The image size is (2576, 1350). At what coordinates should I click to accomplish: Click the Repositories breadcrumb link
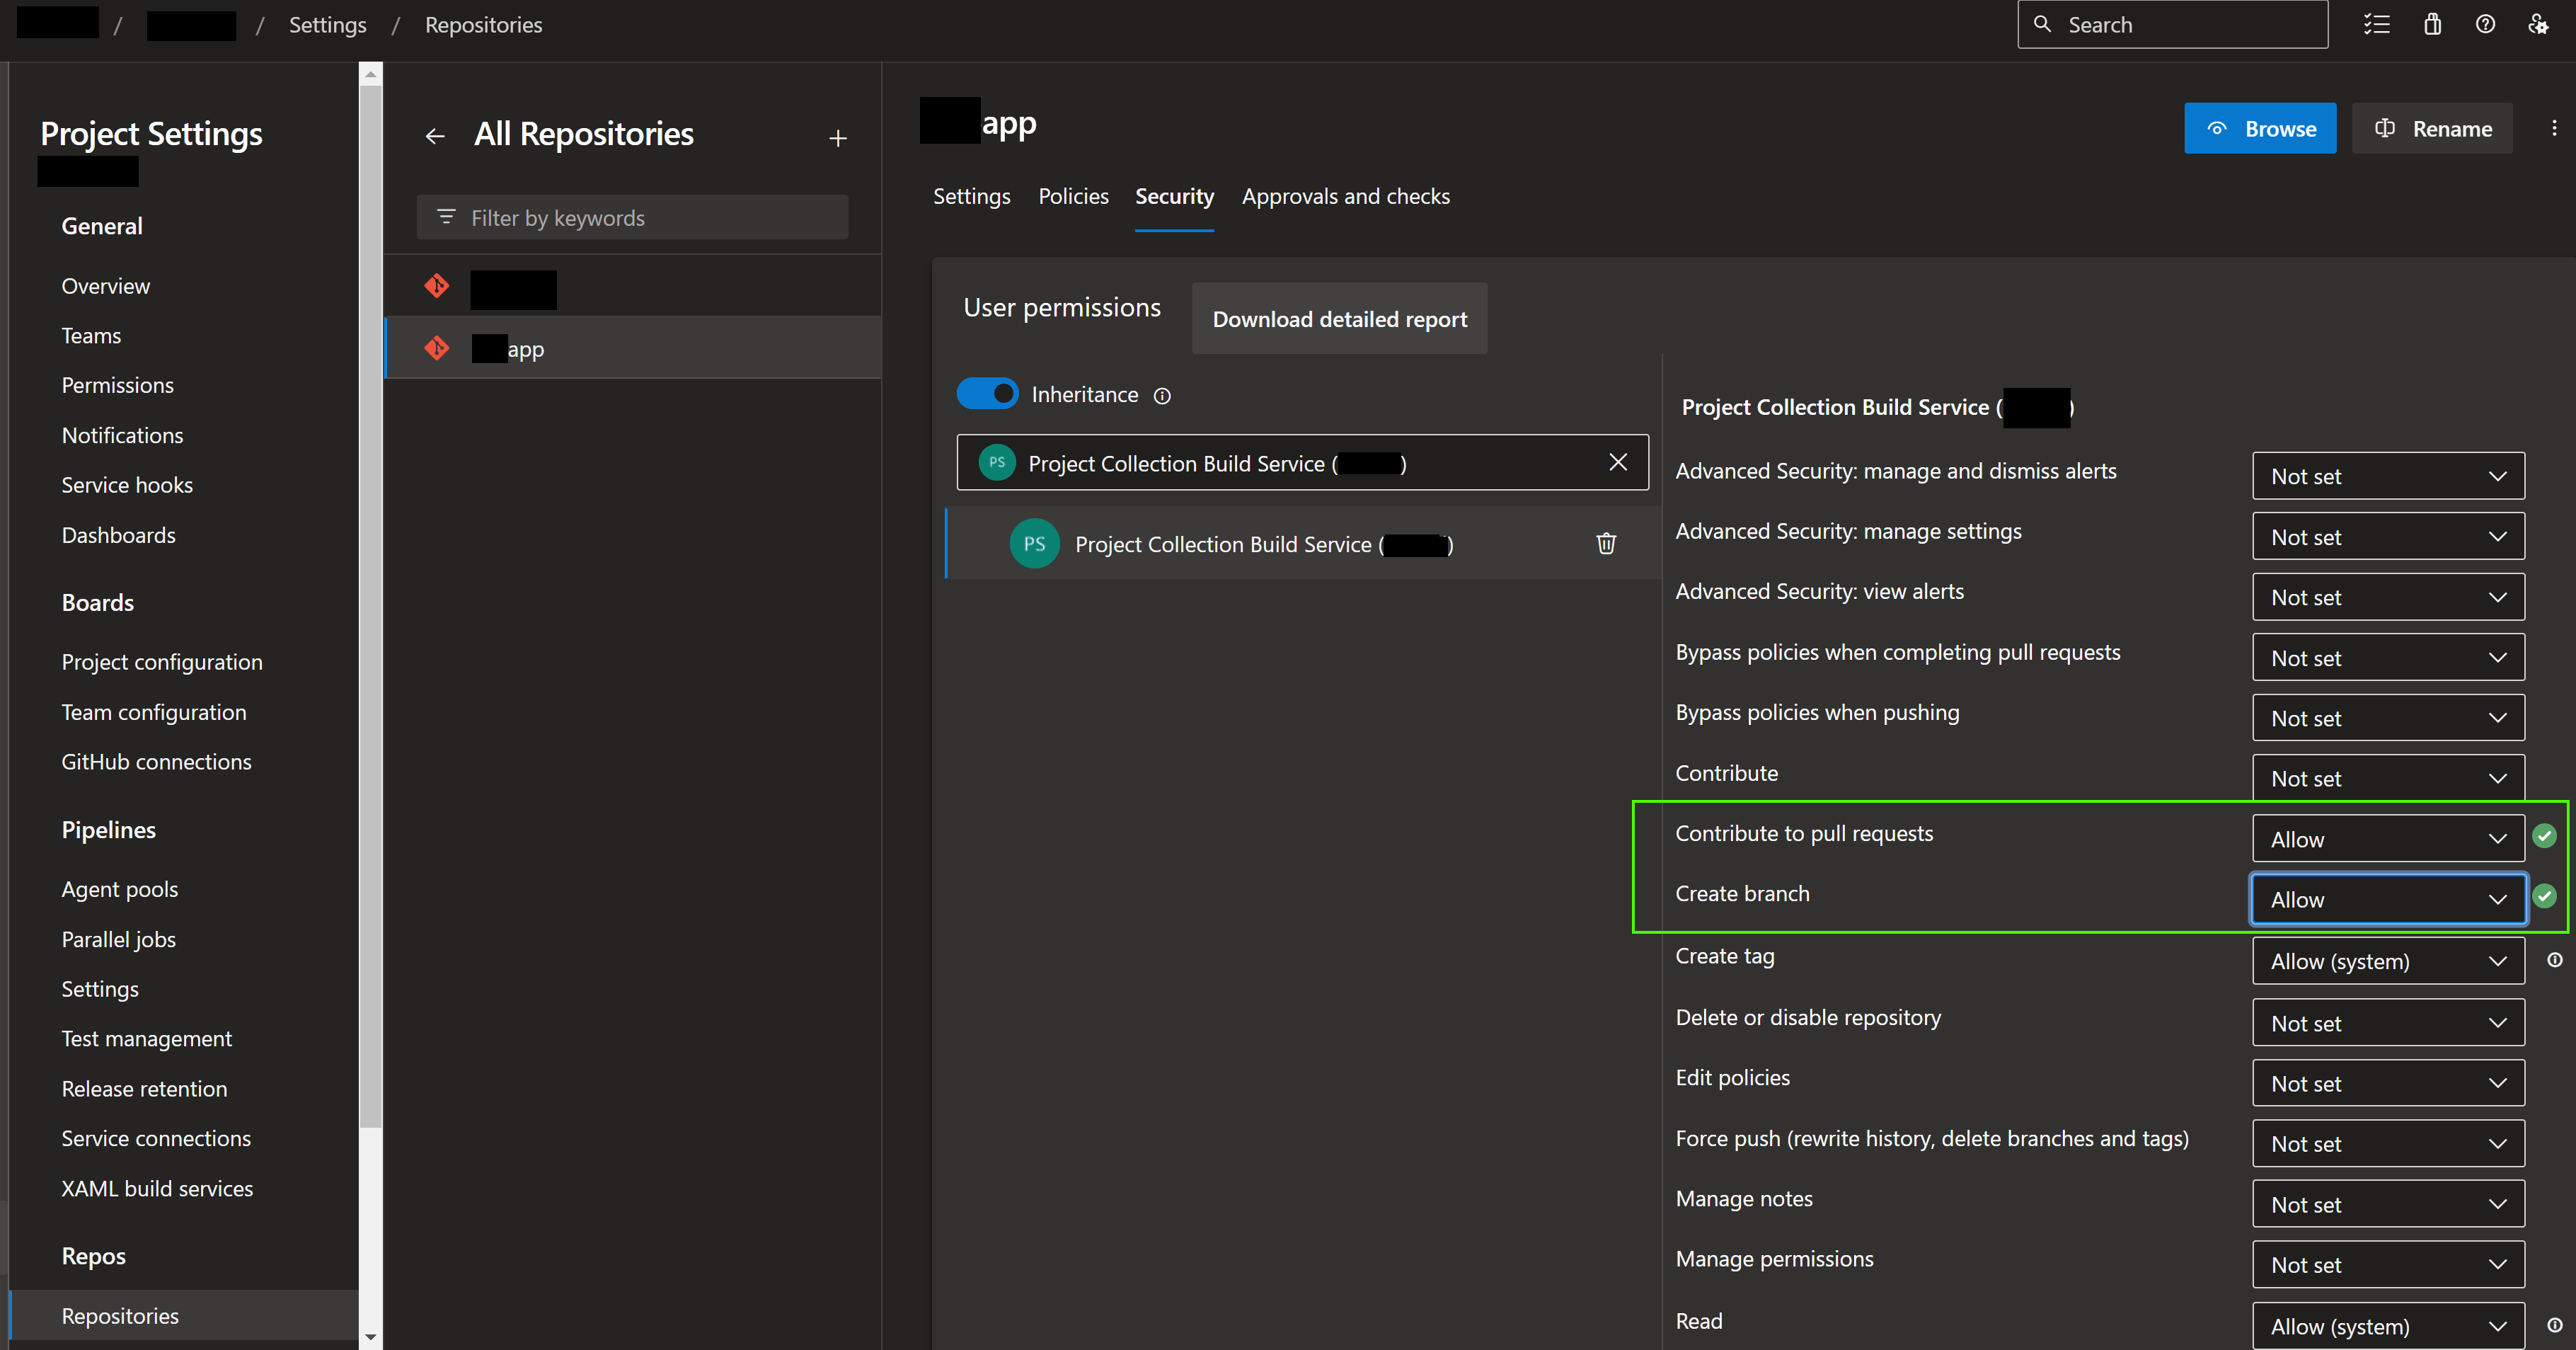click(483, 25)
